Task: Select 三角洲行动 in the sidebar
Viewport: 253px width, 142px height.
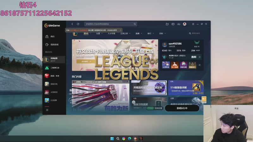Action: pos(54,68)
